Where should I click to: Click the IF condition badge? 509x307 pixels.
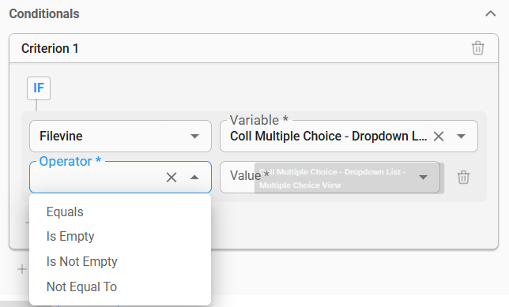point(39,88)
